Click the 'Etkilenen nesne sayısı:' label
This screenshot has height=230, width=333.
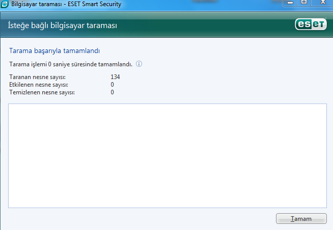click(x=39, y=85)
